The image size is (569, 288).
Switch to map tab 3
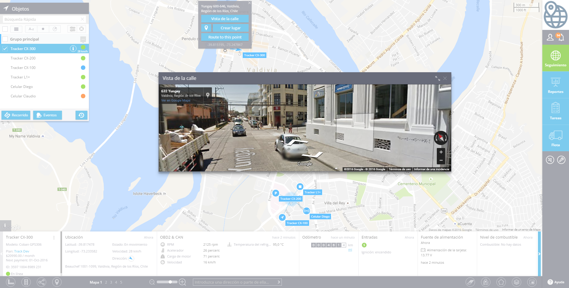click(111, 282)
